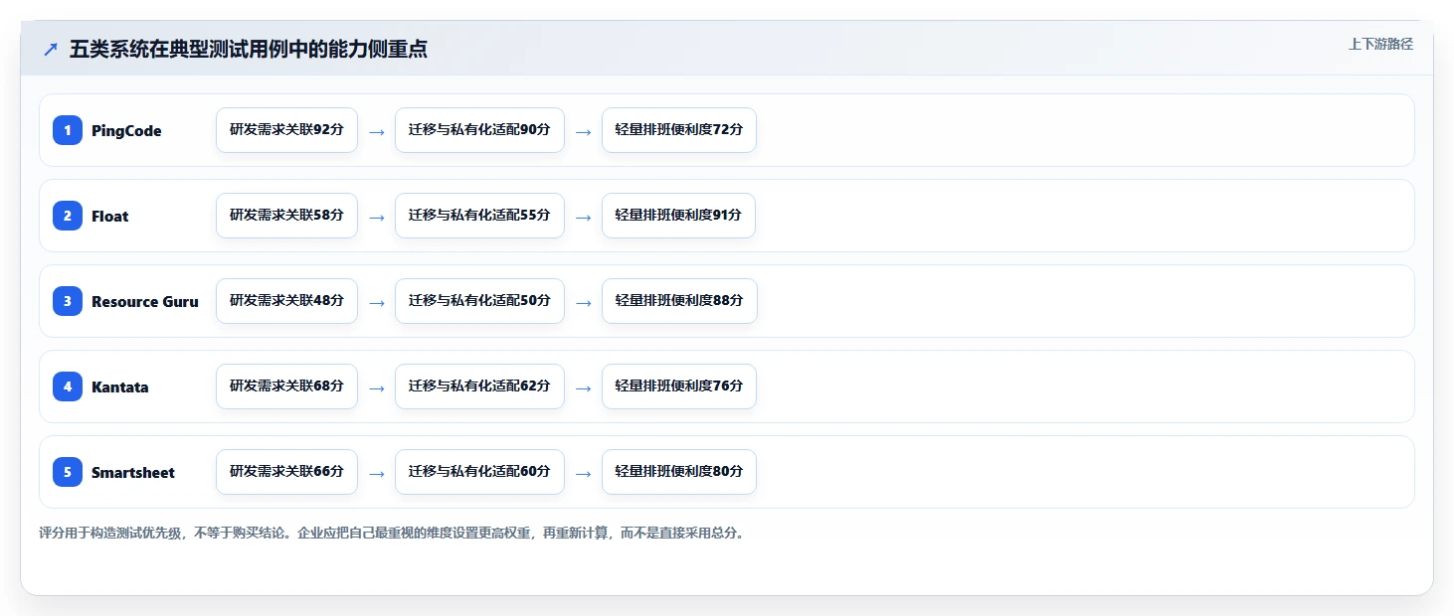Click the number 4 badge for Kantata
Image resolution: width=1454 pixels, height=616 pixels.
(x=68, y=386)
